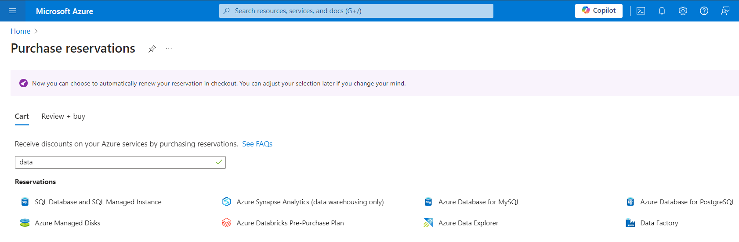739x242 pixels.
Task: Open the notifications bell
Action: point(662,11)
